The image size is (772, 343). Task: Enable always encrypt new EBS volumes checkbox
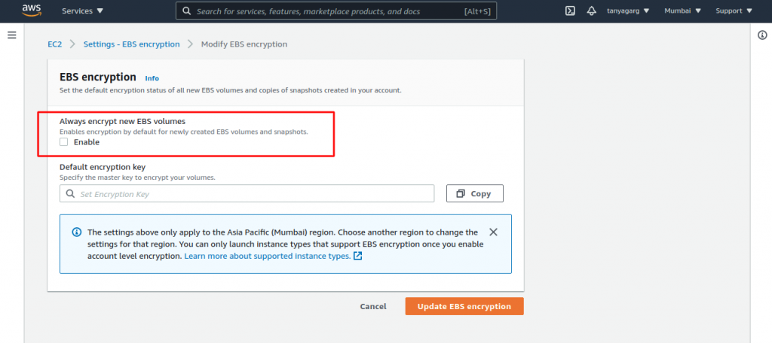[x=63, y=142]
